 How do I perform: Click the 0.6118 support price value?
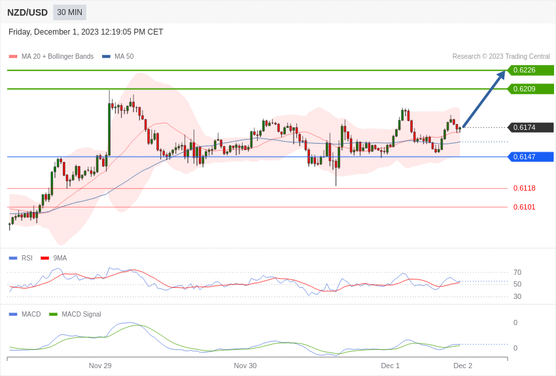coord(524,188)
